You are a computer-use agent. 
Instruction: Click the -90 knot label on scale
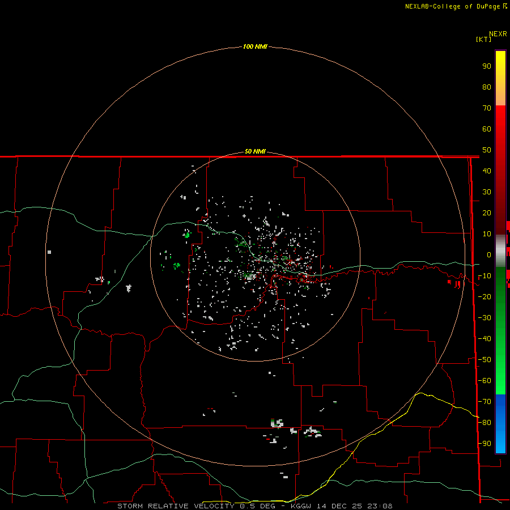[484, 444]
